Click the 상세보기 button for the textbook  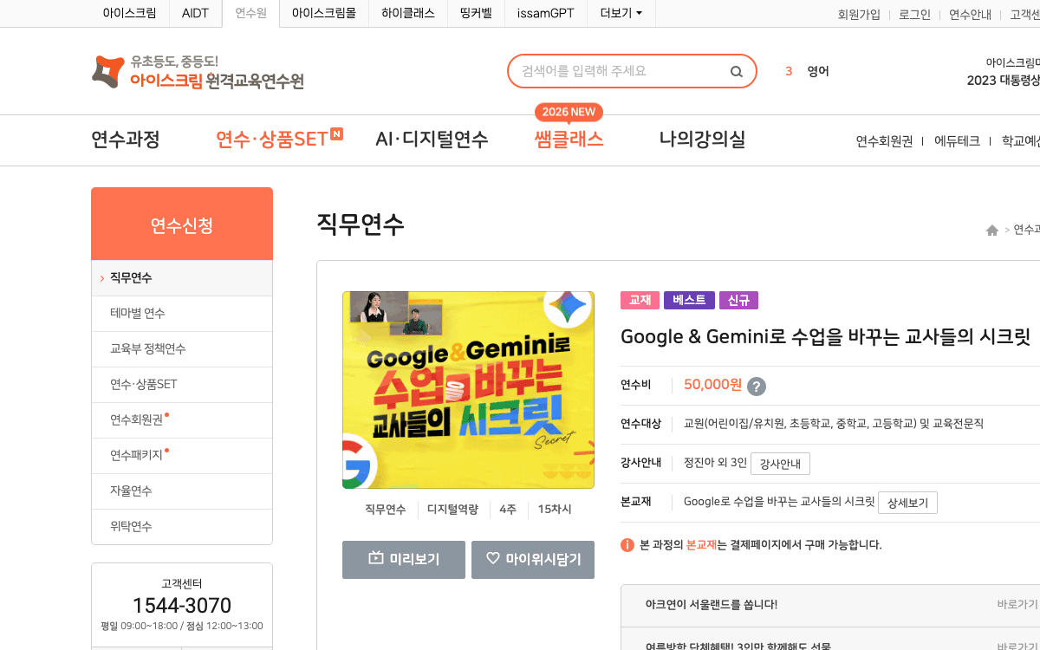(x=907, y=503)
